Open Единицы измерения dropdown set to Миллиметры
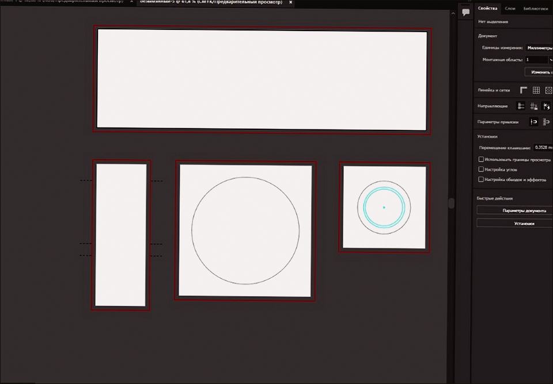 click(539, 48)
